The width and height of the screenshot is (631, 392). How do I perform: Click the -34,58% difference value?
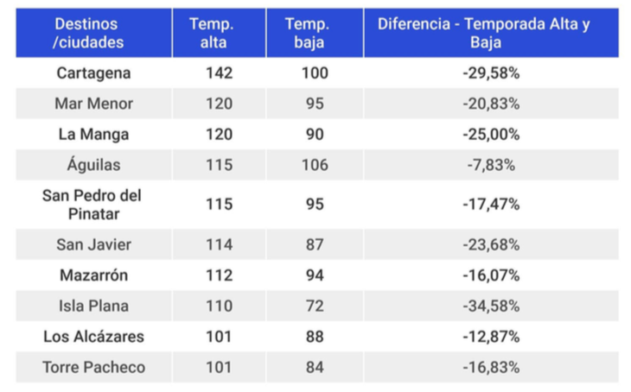click(491, 306)
